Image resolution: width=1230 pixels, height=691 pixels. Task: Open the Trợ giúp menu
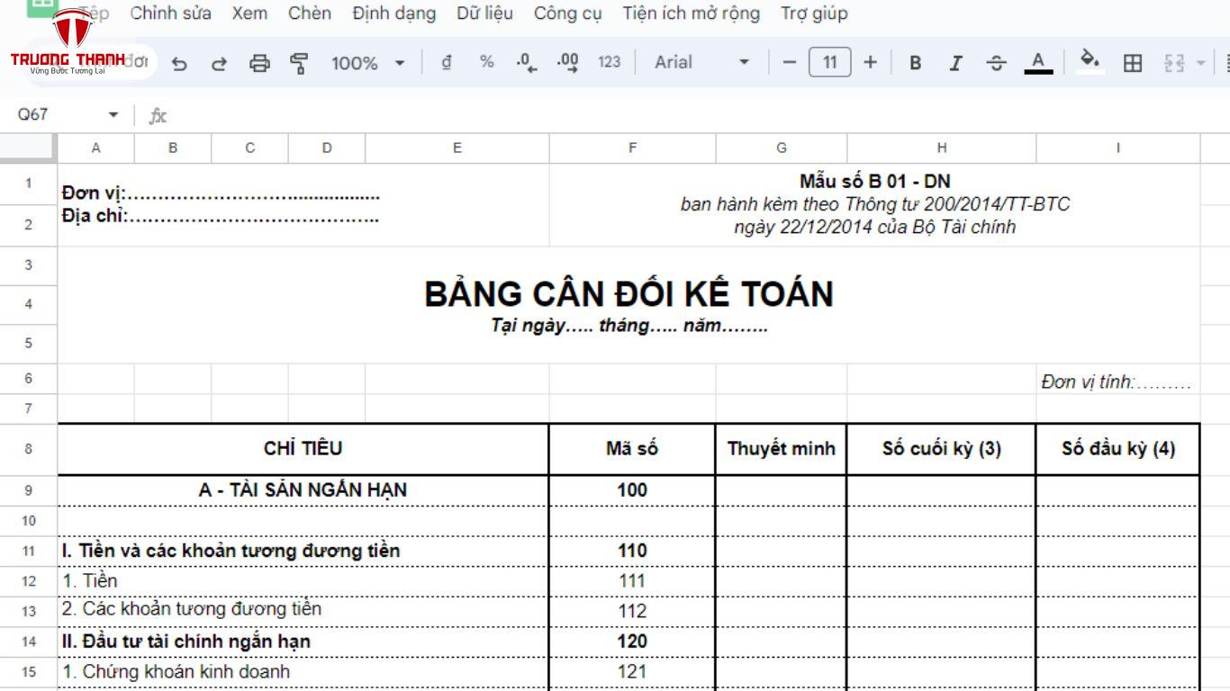point(814,13)
